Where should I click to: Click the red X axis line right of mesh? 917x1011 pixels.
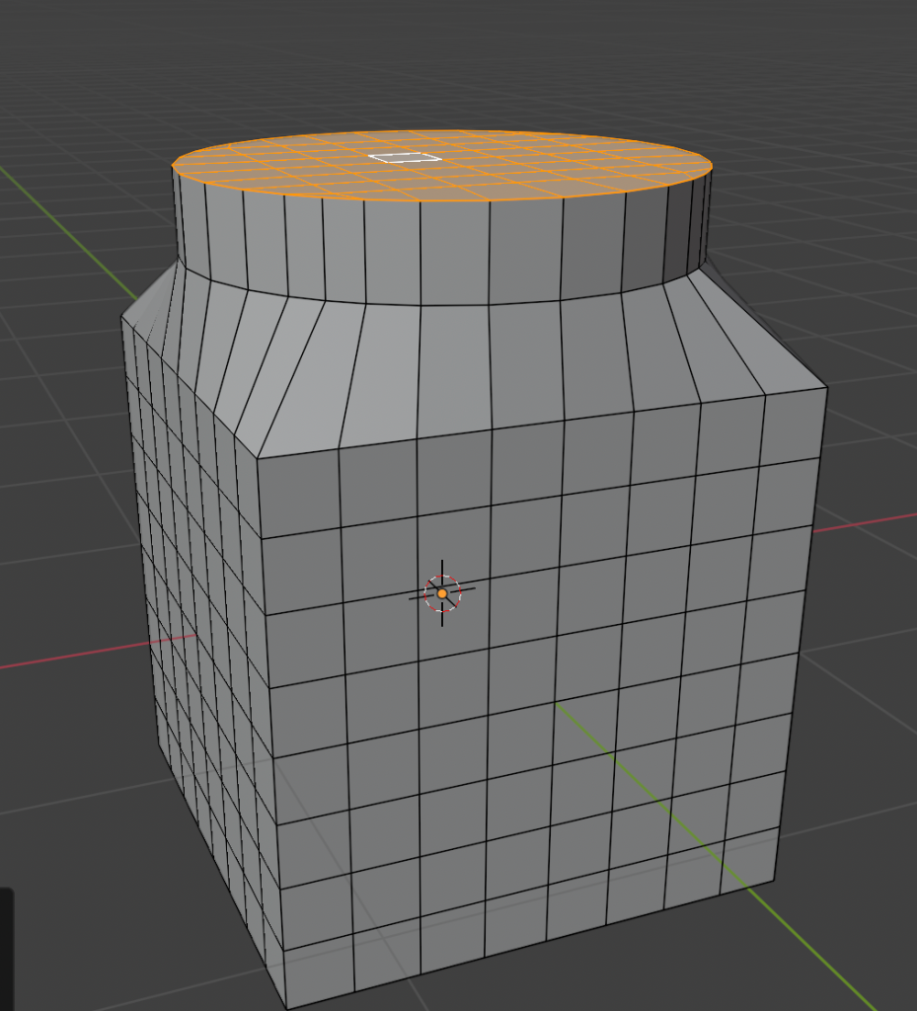click(x=869, y=520)
